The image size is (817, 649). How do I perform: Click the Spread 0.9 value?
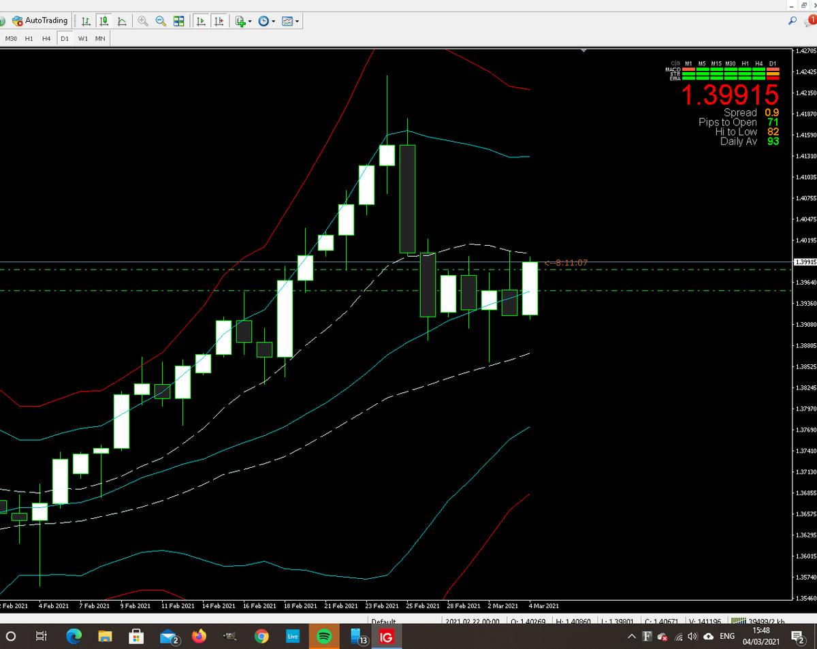coord(771,112)
